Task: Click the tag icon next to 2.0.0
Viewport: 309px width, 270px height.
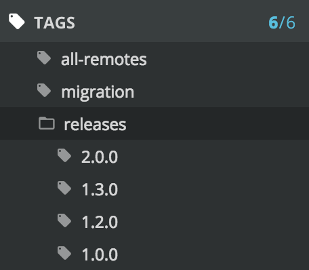Action: (64, 155)
